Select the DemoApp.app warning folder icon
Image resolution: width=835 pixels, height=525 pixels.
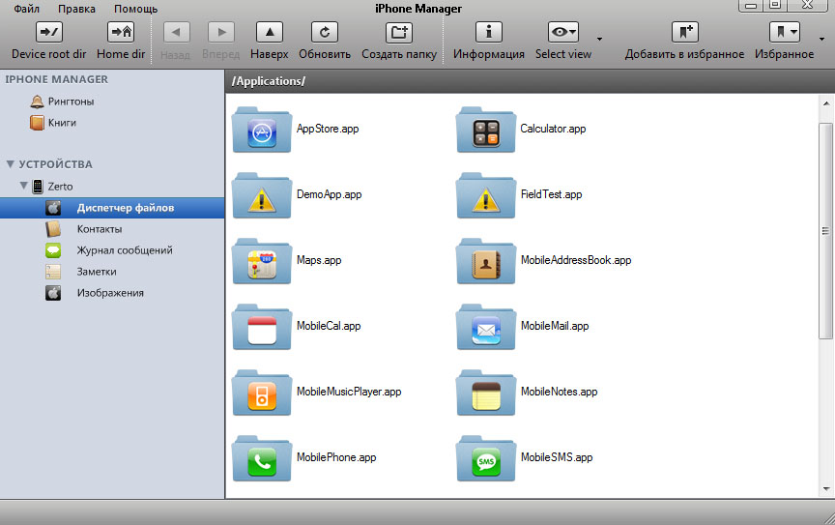point(262,195)
